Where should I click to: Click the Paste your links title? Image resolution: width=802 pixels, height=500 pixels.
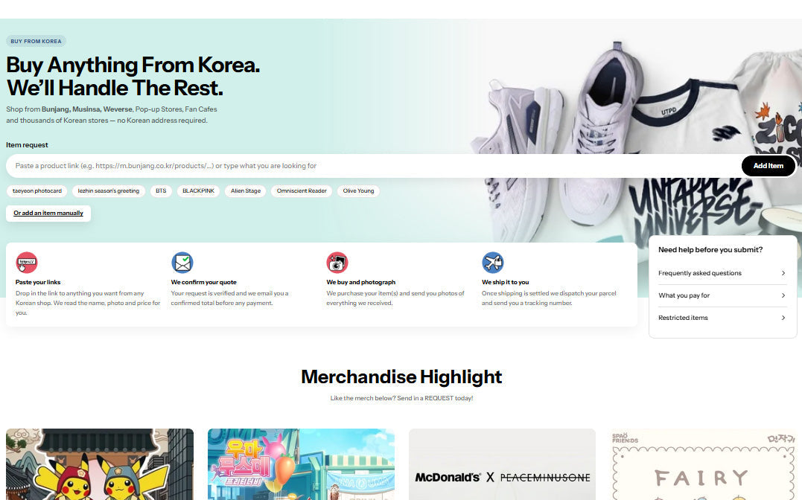[x=38, y=282]
